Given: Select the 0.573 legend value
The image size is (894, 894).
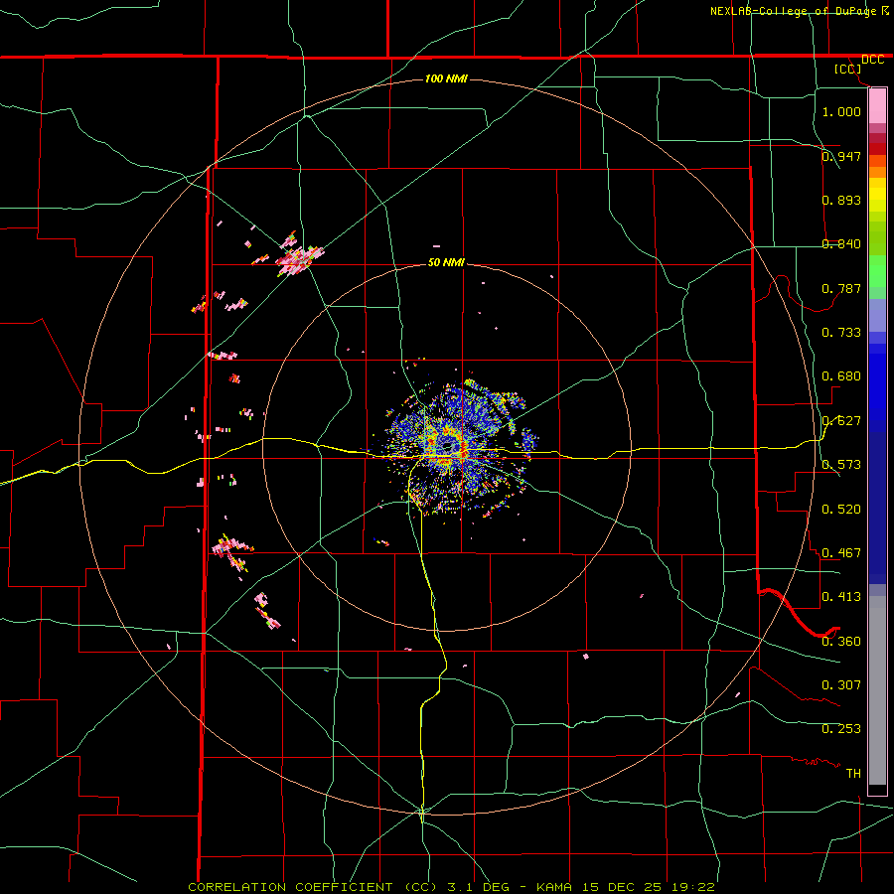Looking at the screenshot, I should point(841,464).
